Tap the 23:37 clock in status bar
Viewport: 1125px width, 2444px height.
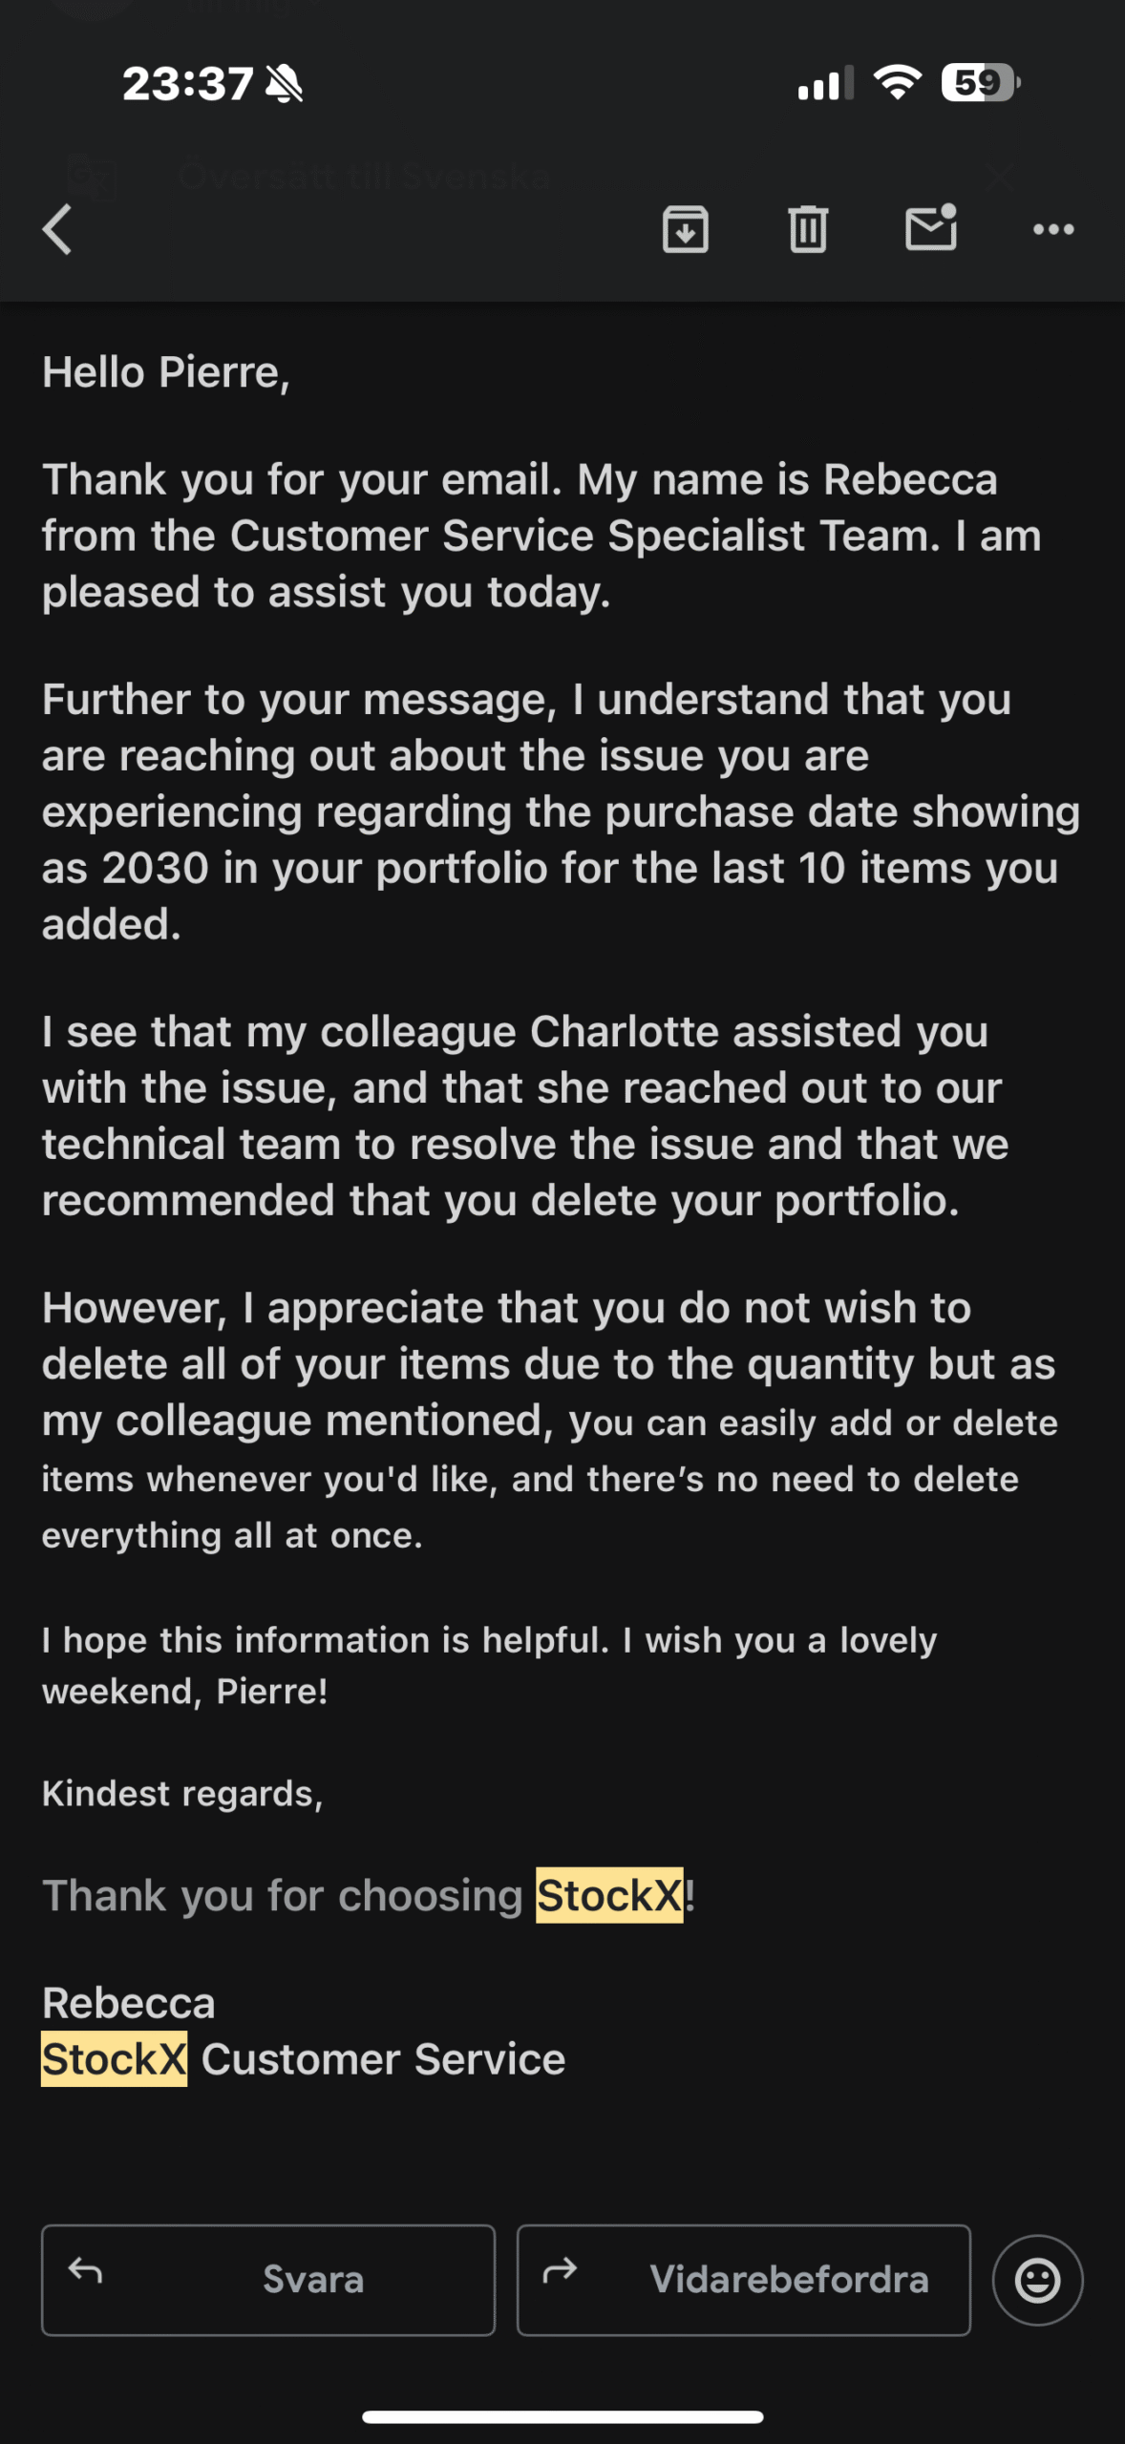point(187,84)
